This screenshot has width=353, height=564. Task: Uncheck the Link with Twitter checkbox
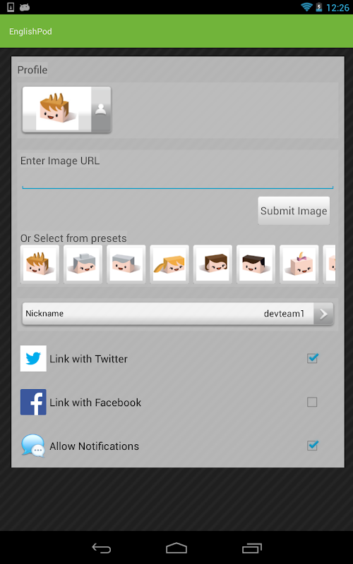click(x=312, y=358)
